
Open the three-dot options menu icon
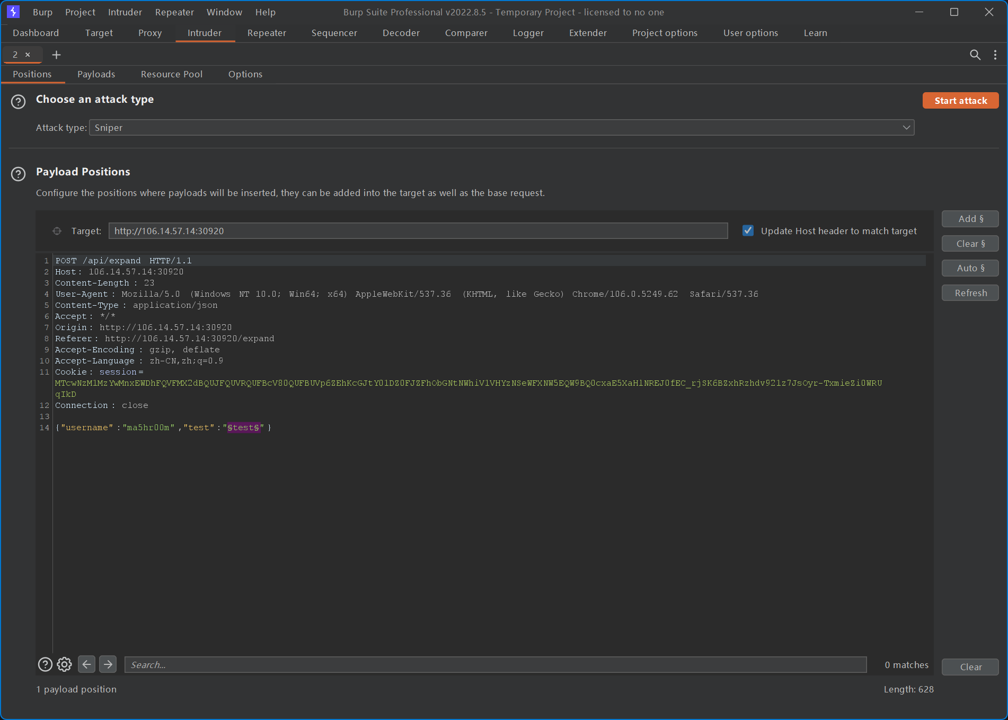[995, 55]
